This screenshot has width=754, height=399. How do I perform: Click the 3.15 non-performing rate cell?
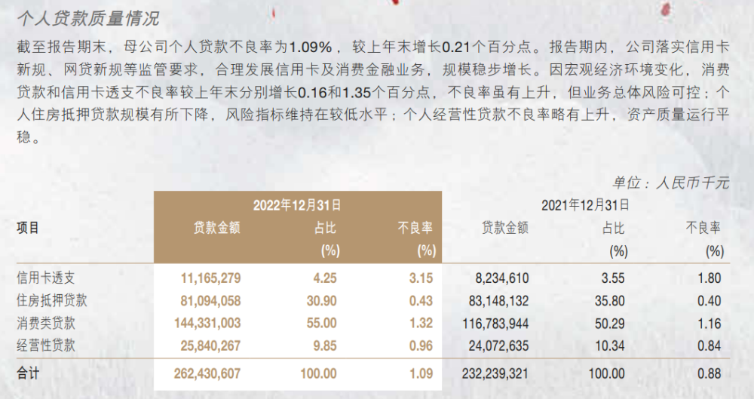421,278
